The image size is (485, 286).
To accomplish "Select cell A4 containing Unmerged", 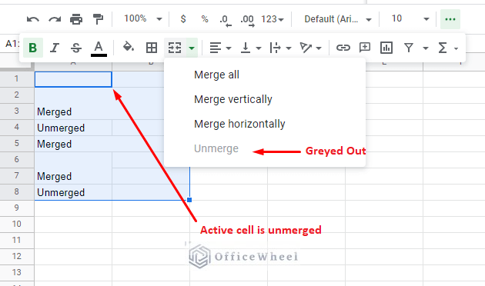I will click(x=73, y=128).
